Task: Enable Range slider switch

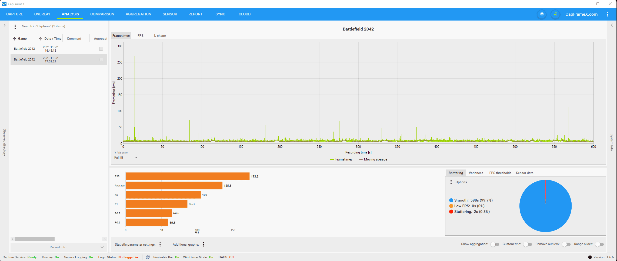Action: [x=599, y=244]
